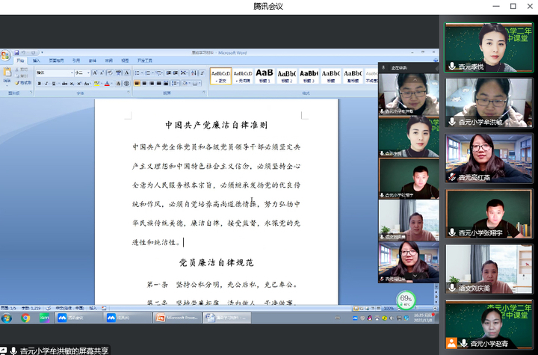Apply the 标题 1 heading style
The height and width of the screenshot is (355, 538).
point(265,76)
